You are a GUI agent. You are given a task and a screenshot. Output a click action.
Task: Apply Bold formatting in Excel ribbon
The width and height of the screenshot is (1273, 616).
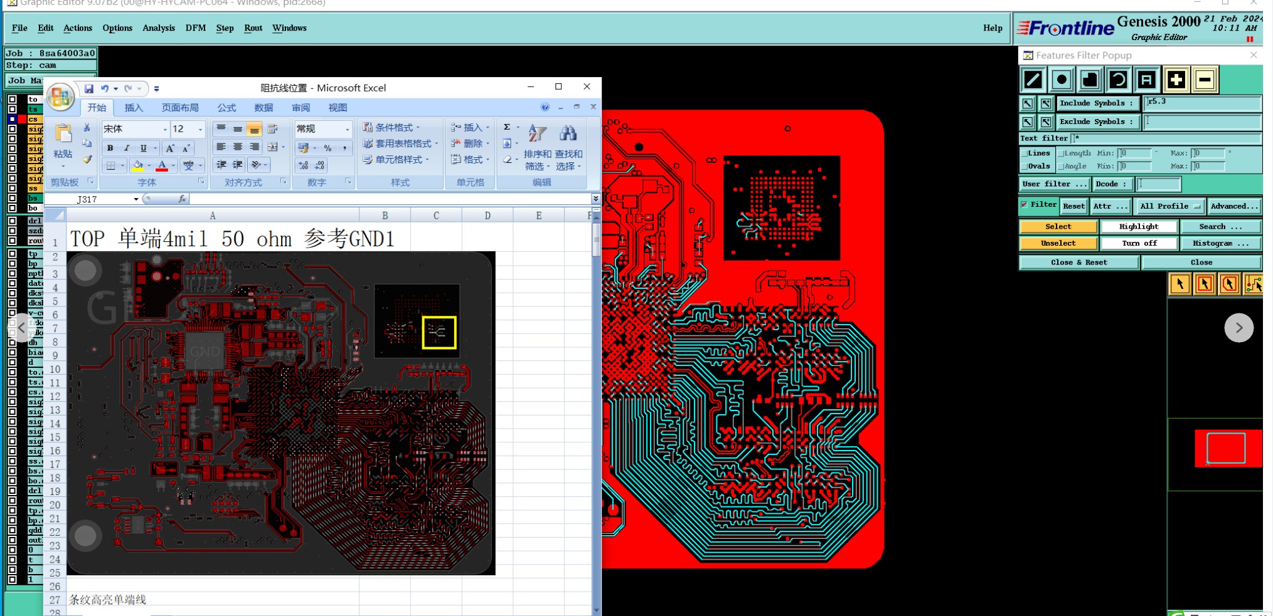[x=110, y=149]
